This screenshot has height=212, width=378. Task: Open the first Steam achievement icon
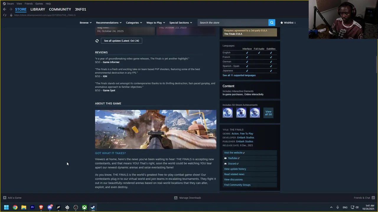[228, 112]
